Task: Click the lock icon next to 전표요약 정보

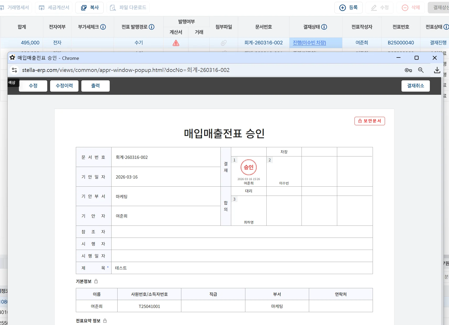Action: [105, 321]
